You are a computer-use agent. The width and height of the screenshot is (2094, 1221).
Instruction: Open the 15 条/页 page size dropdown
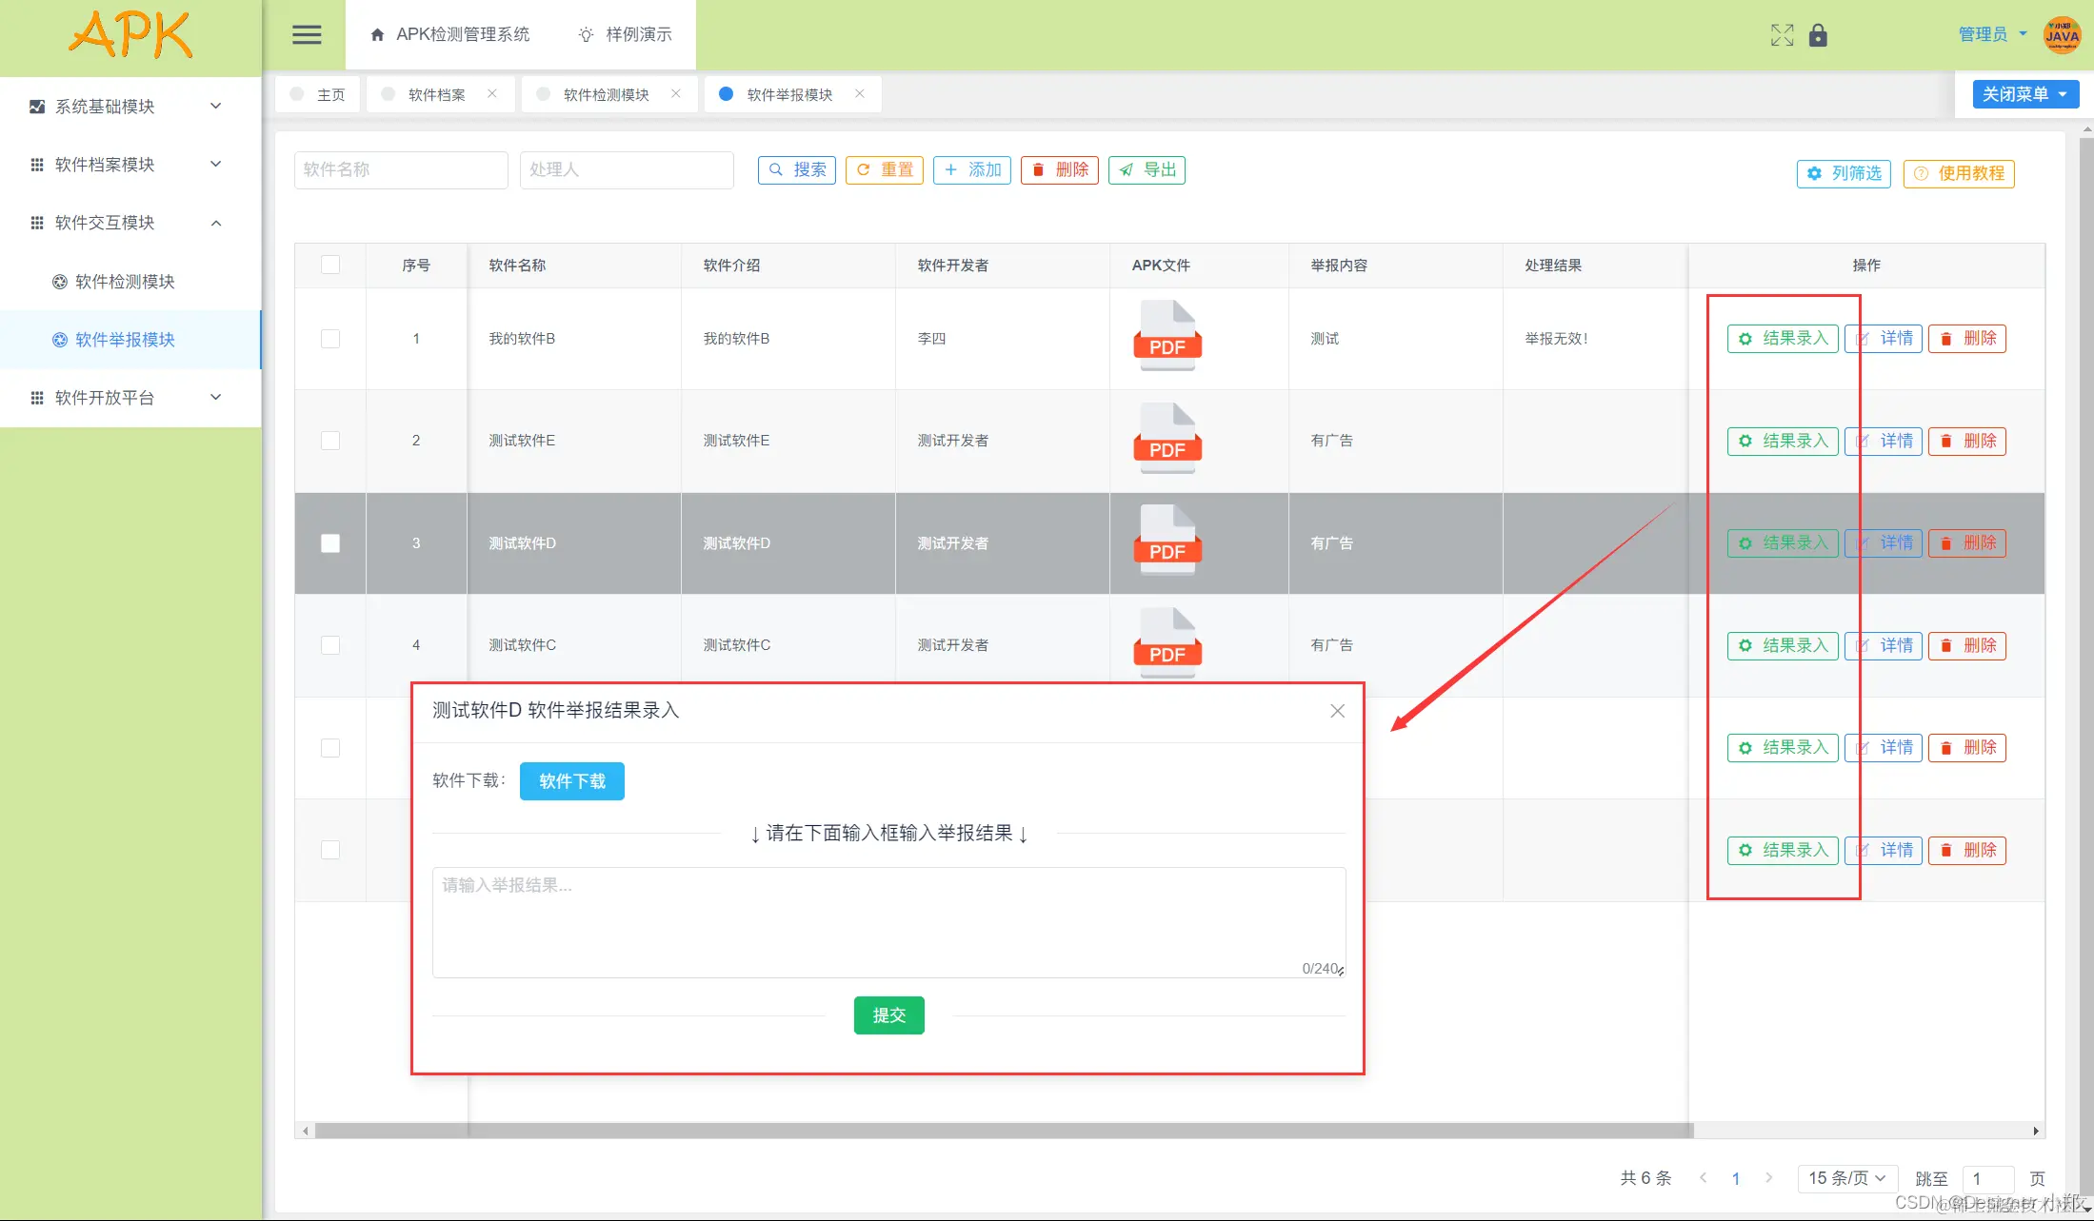coord(1846,1178)
